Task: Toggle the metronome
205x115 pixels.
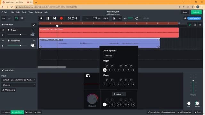Action: coord(114,19)
